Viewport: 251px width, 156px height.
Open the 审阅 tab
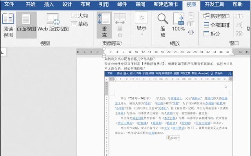click(140, 4)
